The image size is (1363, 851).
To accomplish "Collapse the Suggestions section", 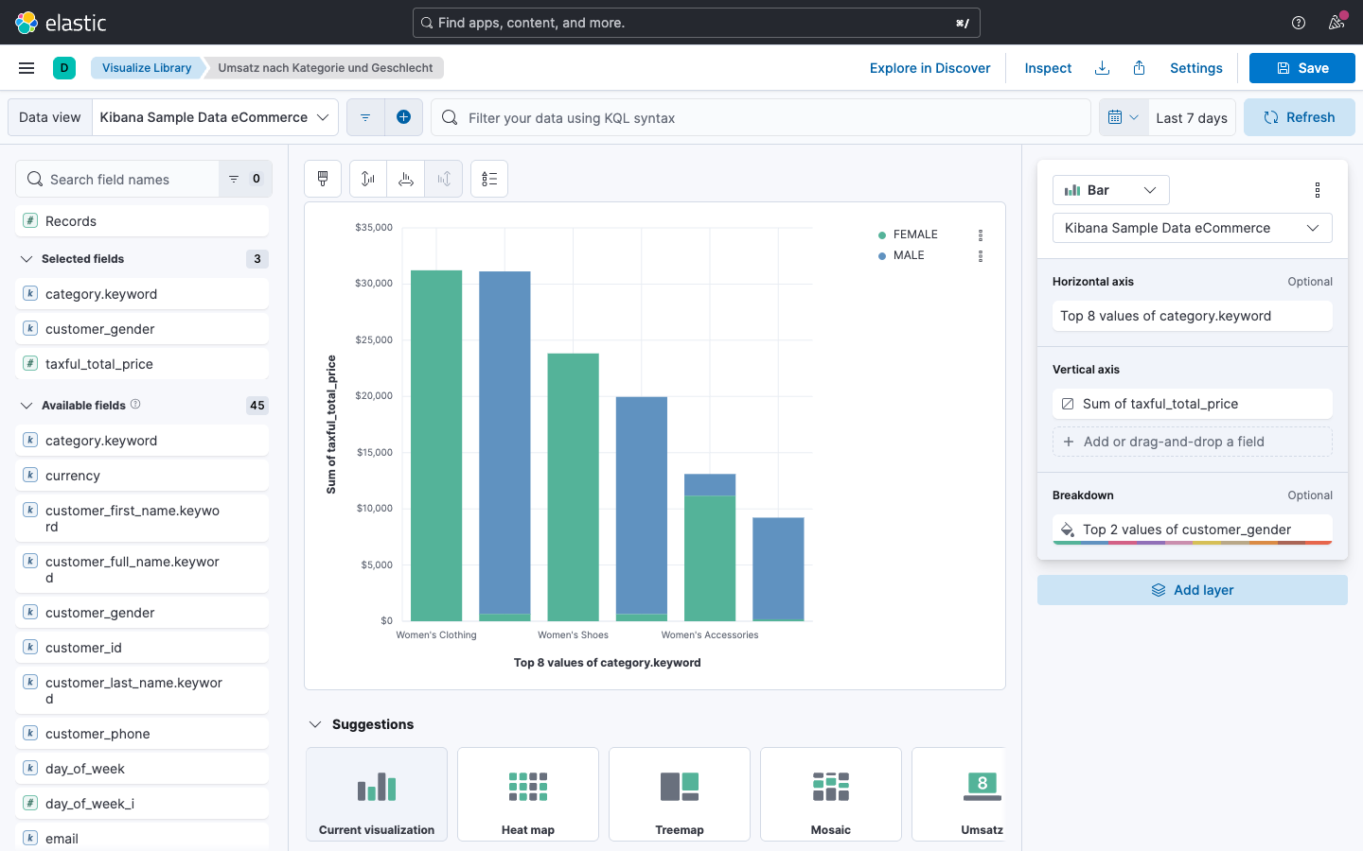I will 315,724.
